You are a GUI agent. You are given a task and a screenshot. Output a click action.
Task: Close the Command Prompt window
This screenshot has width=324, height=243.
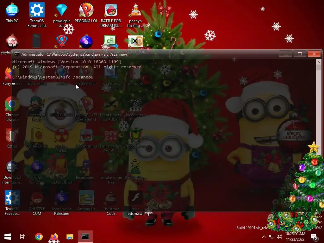coord(314,54)
